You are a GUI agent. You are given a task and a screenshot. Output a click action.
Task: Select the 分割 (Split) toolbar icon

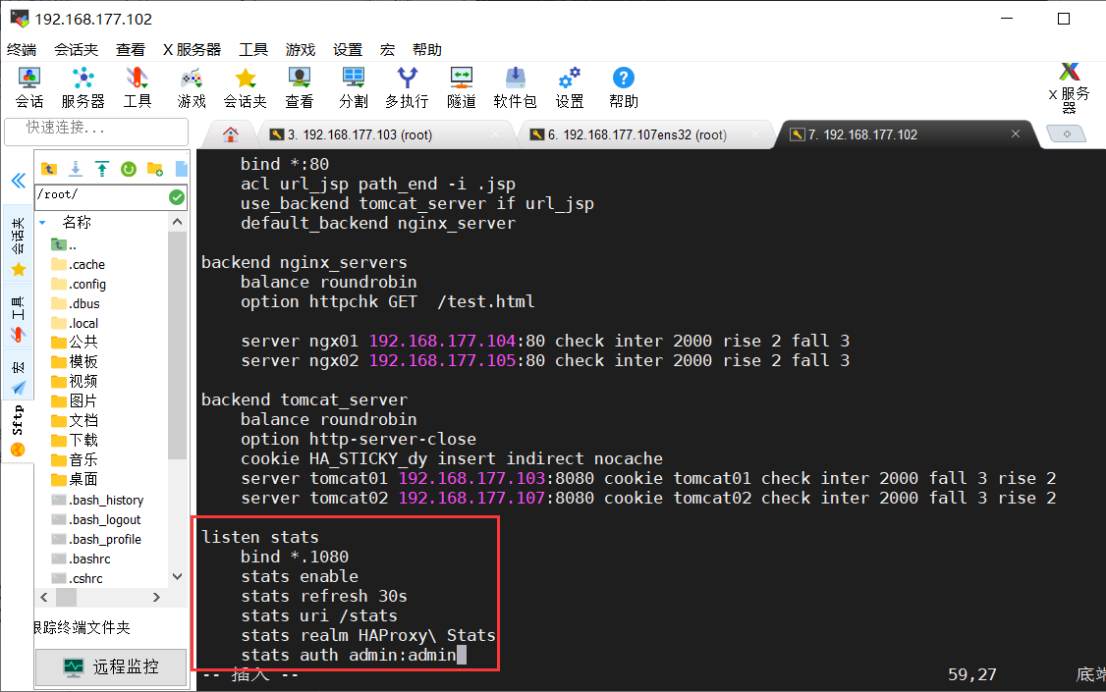click(x=353, y=87)
